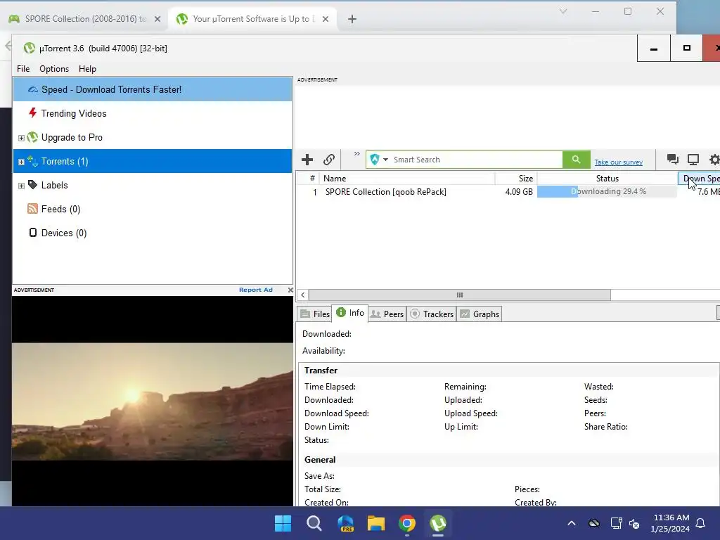Click into the Smart Search field
The width and height of the screenshot is (720, 540).
(476, 160)
